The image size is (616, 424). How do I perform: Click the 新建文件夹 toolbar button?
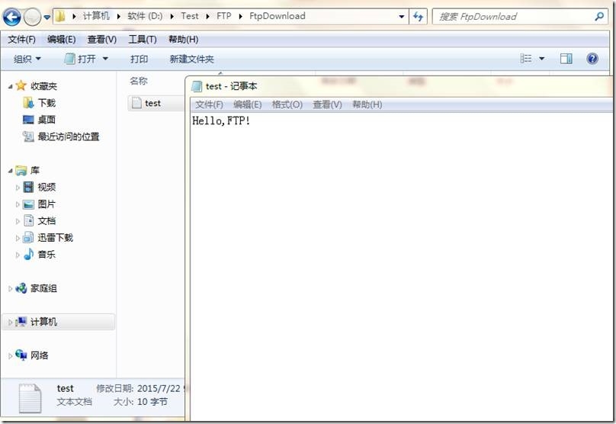point(191,59)
